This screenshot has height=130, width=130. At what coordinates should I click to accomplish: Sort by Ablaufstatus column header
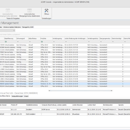[x=34, y=39]
